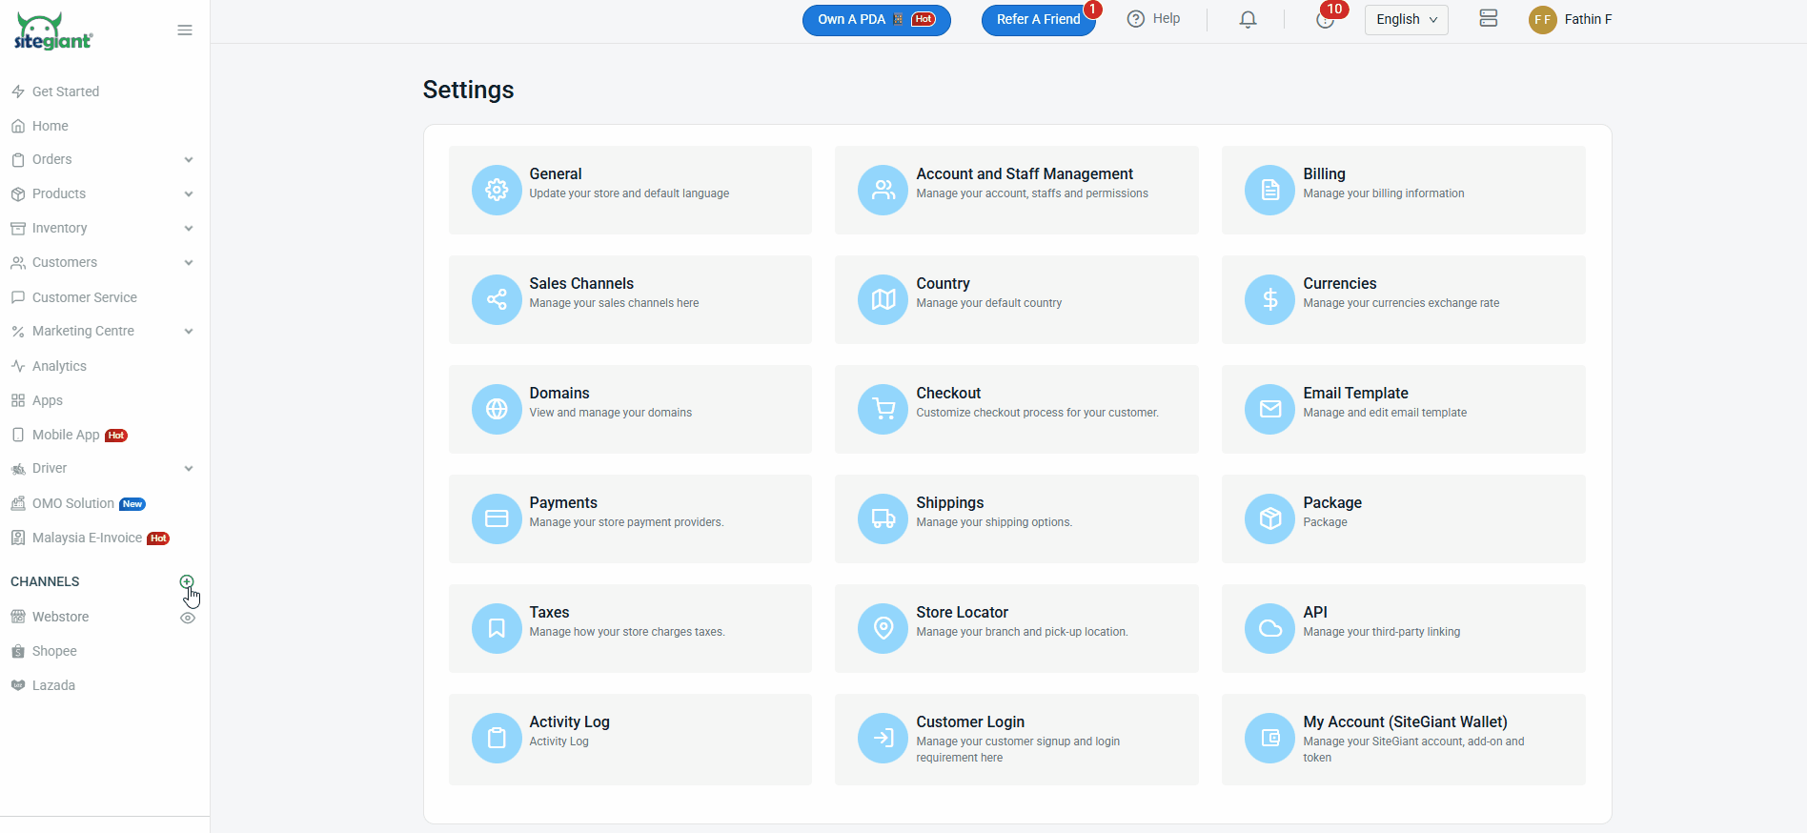Collapse sidebar with the hamburger menu icon
This screenshot has width=1807, height=833.
[185, 30]
